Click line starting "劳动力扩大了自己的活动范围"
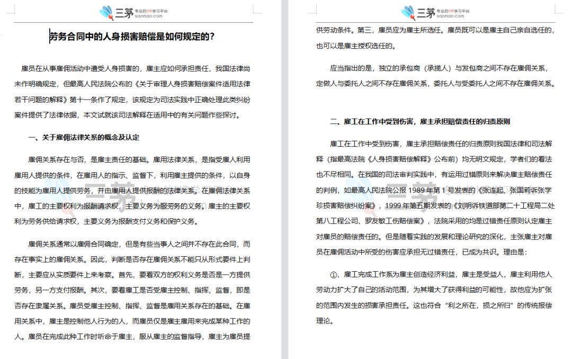Viewport: 572px width, 359px height. (434, 290)
